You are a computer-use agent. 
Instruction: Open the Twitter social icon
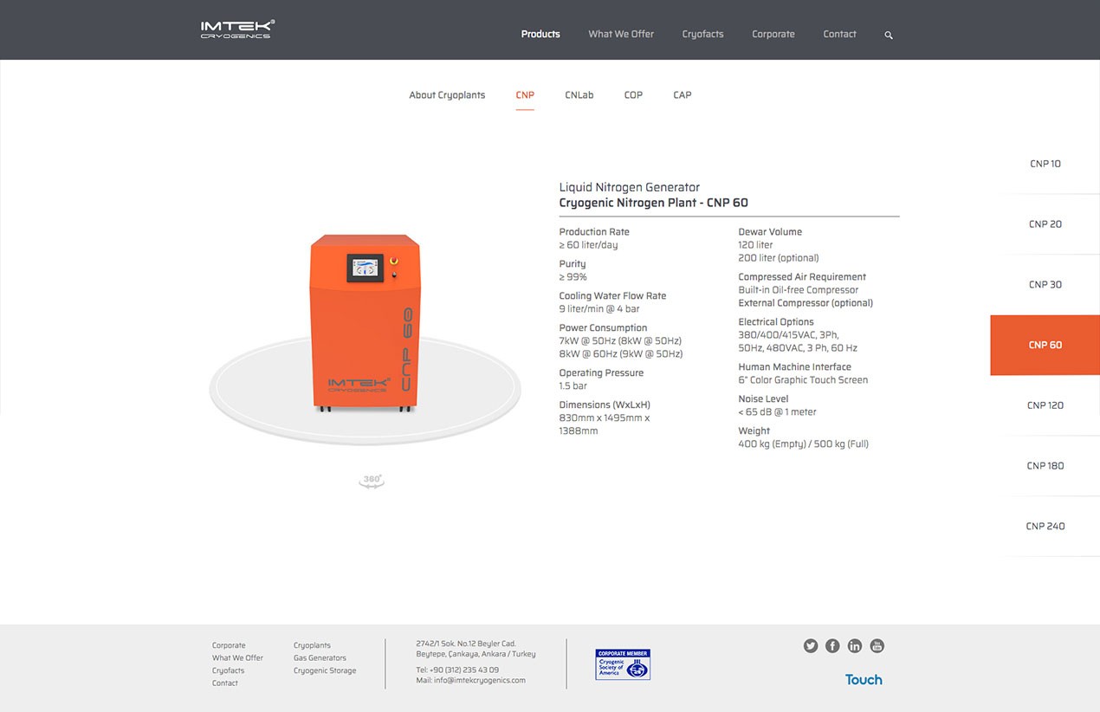pyautogui.click(x=811, y=645)
